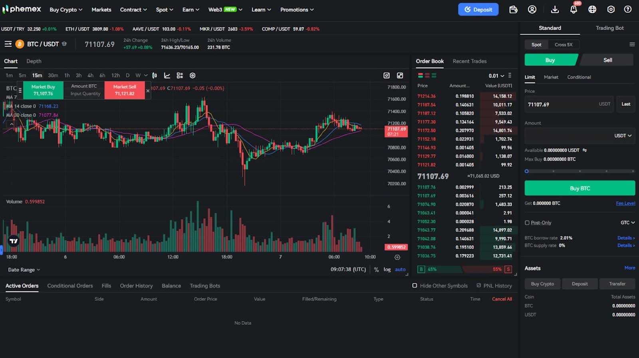Viewport: 639px width, 358px height.
Task: Open chart indicators line icon
Action: [x=167, y=75]
